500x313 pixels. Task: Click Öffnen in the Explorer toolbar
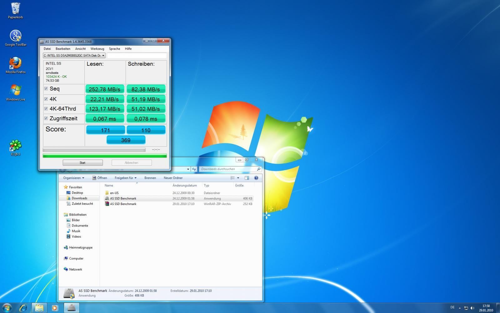[x=100, y=178]
